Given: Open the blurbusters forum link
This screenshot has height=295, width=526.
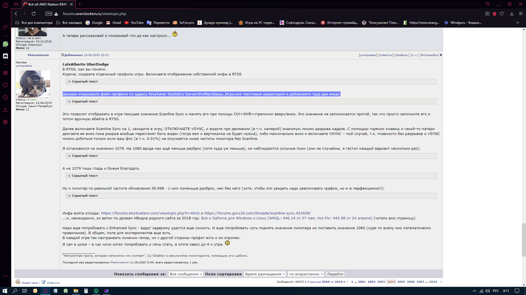Looking at the screenshot, I should click(150, 213).
